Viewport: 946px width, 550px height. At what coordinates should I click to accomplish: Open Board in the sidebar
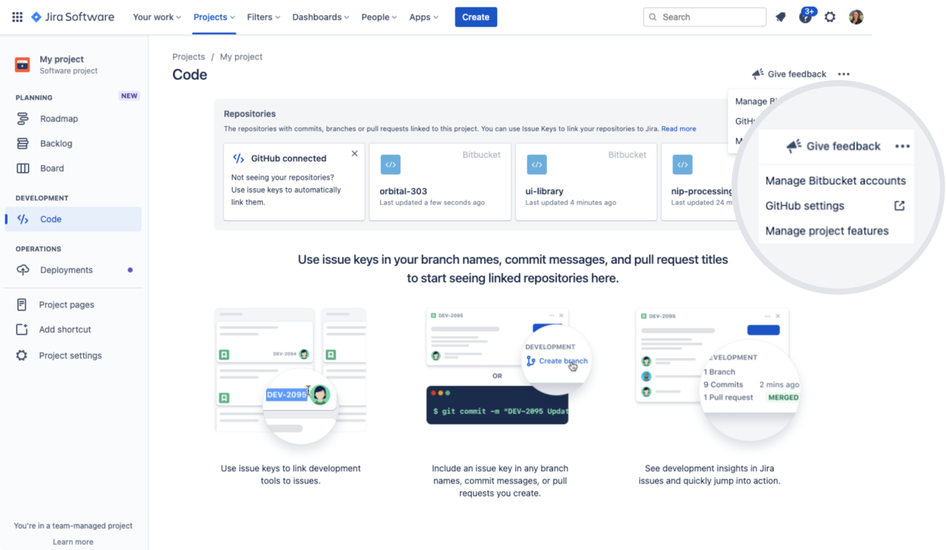[73, 168]
